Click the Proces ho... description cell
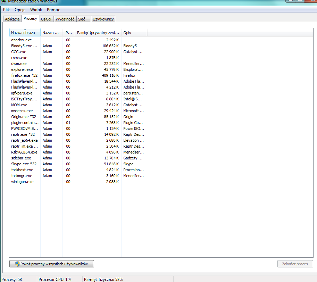 point(133,170)
